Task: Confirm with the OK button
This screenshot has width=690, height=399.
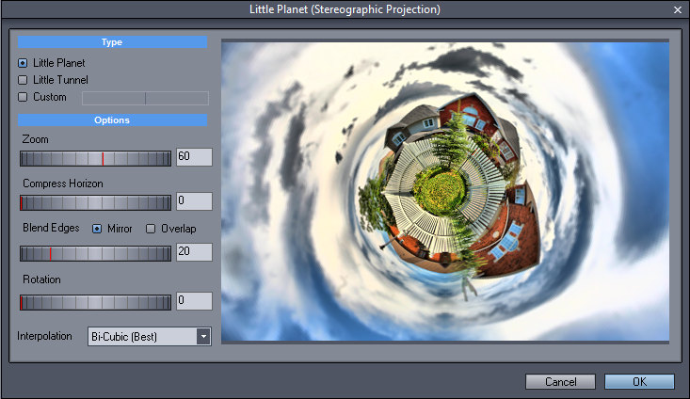Action: point(639,381)
